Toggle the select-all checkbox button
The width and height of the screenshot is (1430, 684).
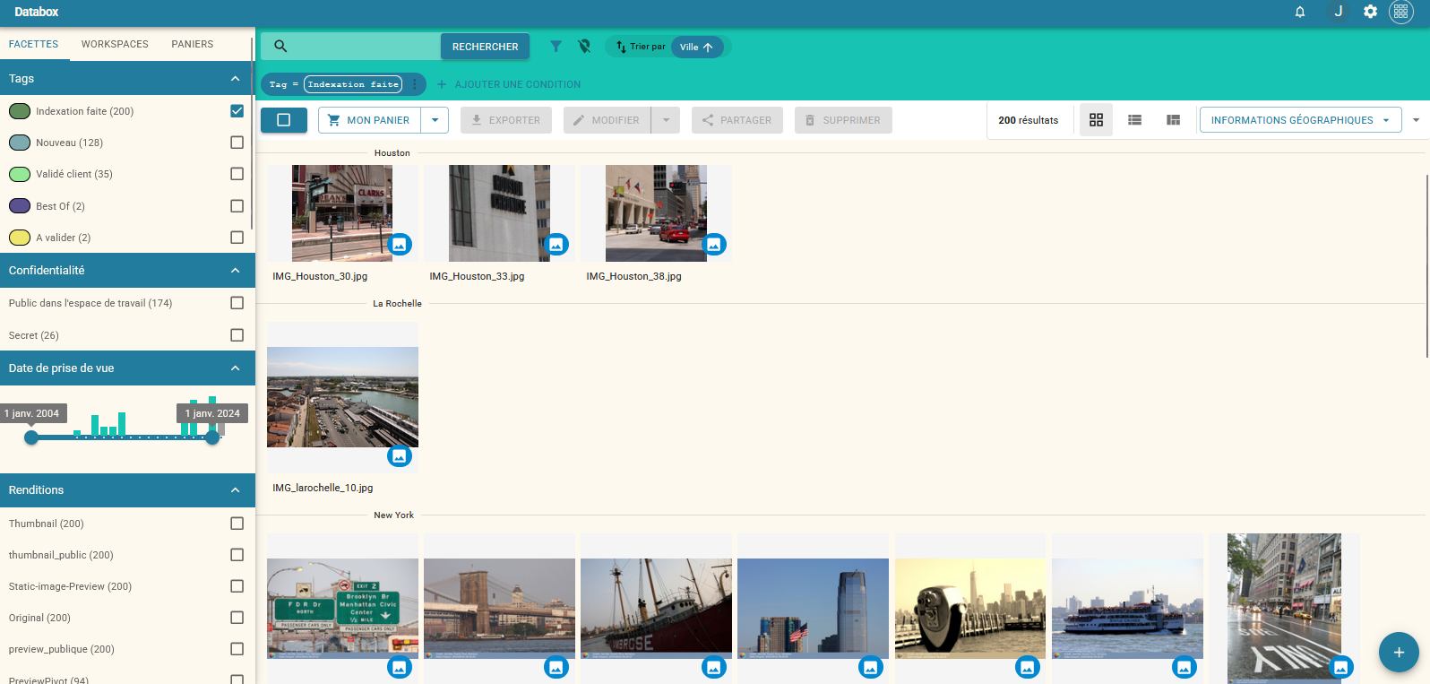coord(284,120)
